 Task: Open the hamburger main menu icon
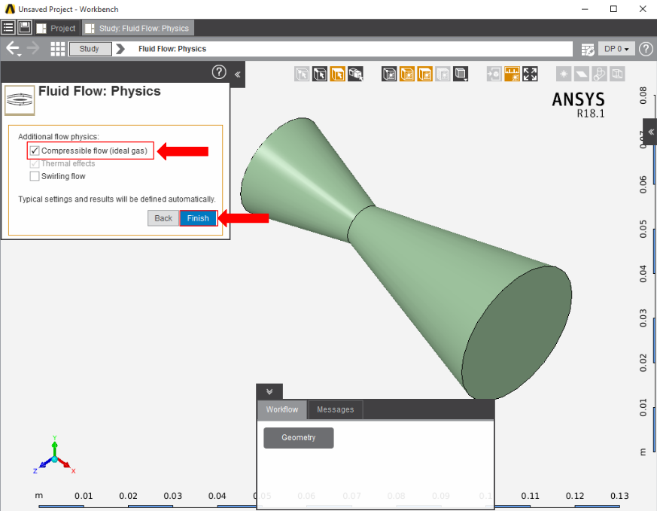pyautogui.click(x=8, y=28)
